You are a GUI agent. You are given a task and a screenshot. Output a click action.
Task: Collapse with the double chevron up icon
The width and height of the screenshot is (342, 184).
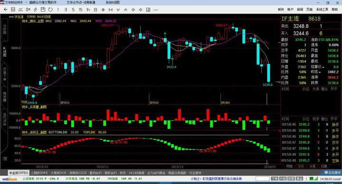coord(125,9)
